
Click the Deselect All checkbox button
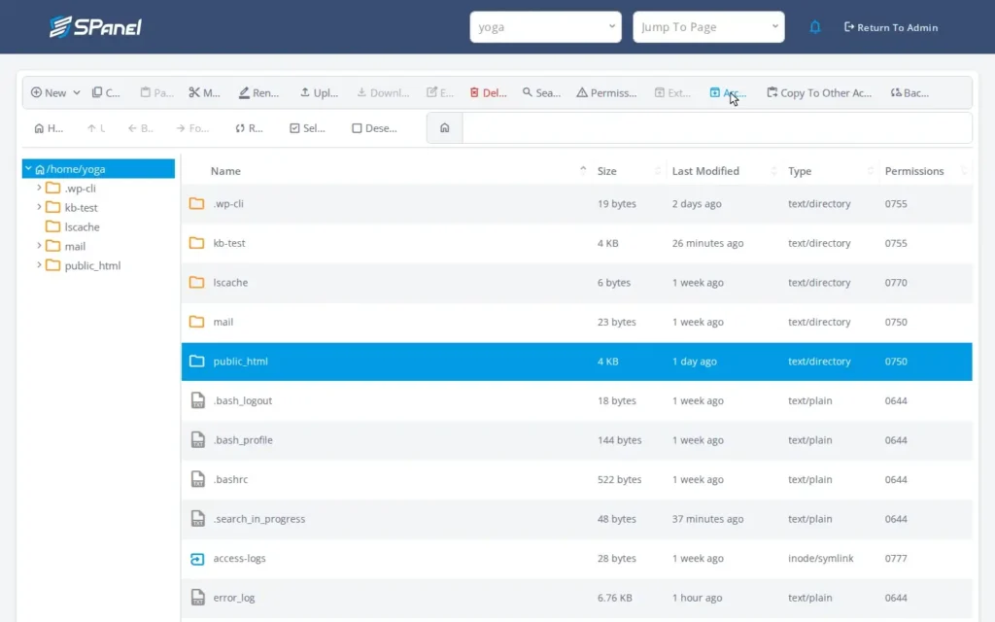[x=374, y=128]
